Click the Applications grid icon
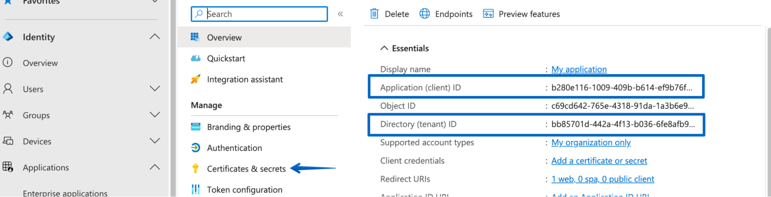Screen dimensions: 771x197 [x=8, y=167]
